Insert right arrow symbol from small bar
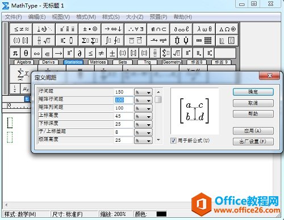Screen dimensions: 284x220 point(59,53)
